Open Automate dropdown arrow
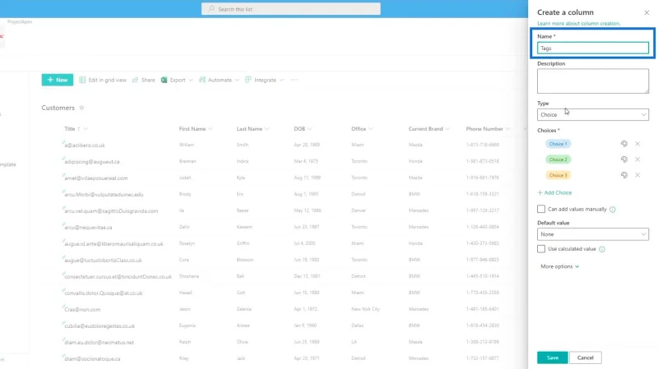Screen dimensions: 658x369 pyautogui.click(x=237, y=80)
